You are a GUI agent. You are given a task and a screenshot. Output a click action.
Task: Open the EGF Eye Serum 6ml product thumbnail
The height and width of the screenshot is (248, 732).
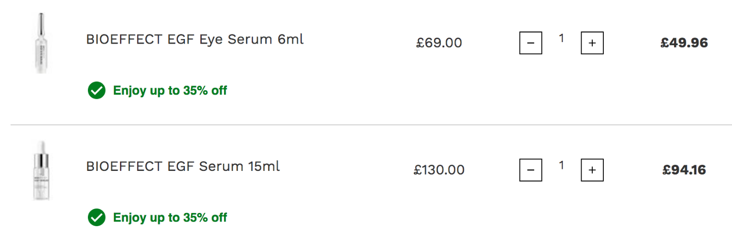[41, 43]
